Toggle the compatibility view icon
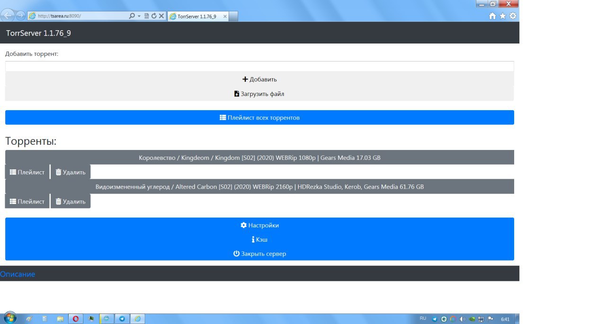This screenshot has width=606, height=324. (x=147, y=16)
